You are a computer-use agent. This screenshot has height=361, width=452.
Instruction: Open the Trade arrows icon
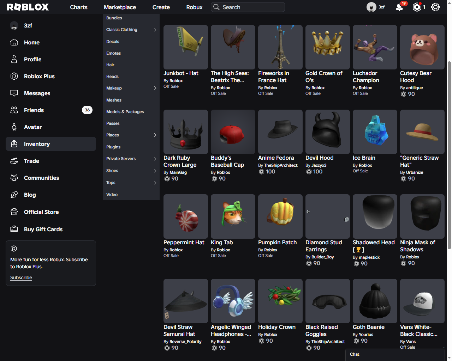14,161
